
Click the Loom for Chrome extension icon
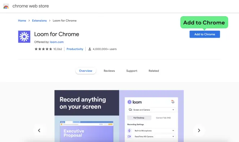tap(24, 37)
